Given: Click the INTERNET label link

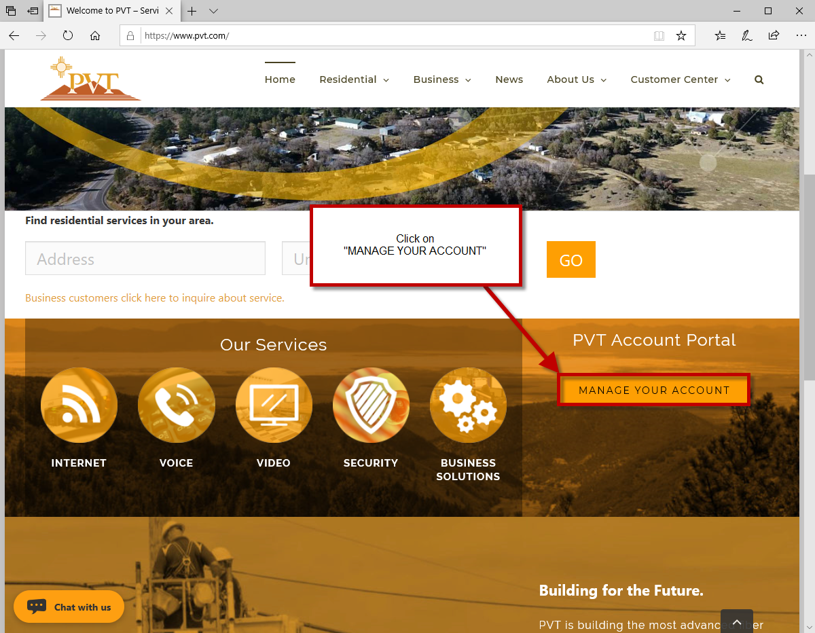Looking at the screenshot, I should pos(79,463).
